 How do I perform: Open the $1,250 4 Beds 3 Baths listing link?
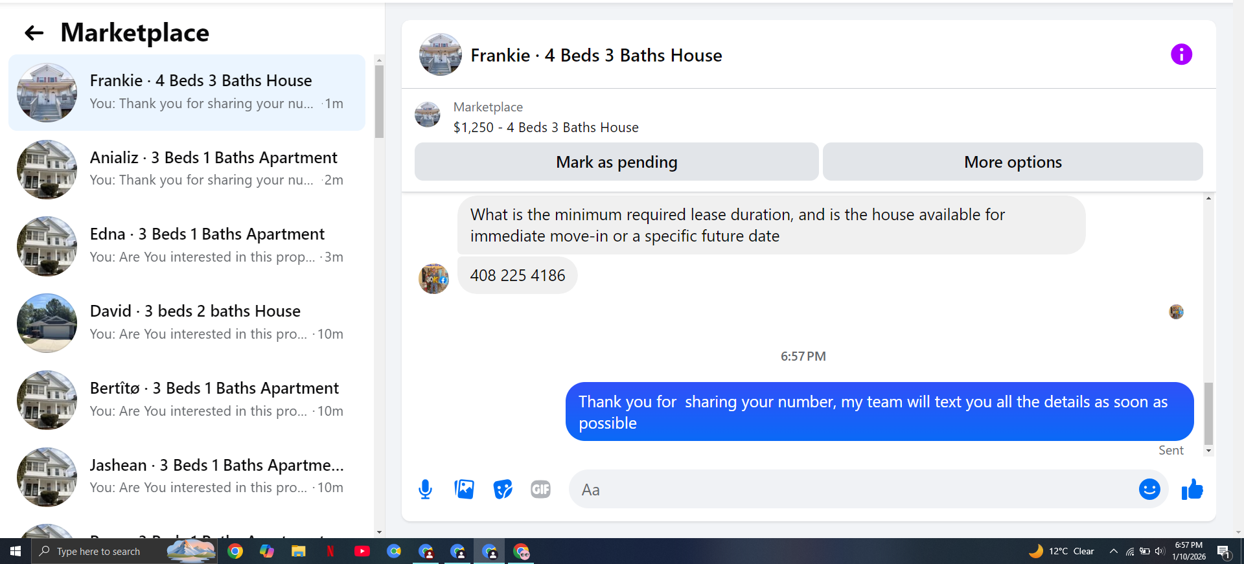pos(546,128)
